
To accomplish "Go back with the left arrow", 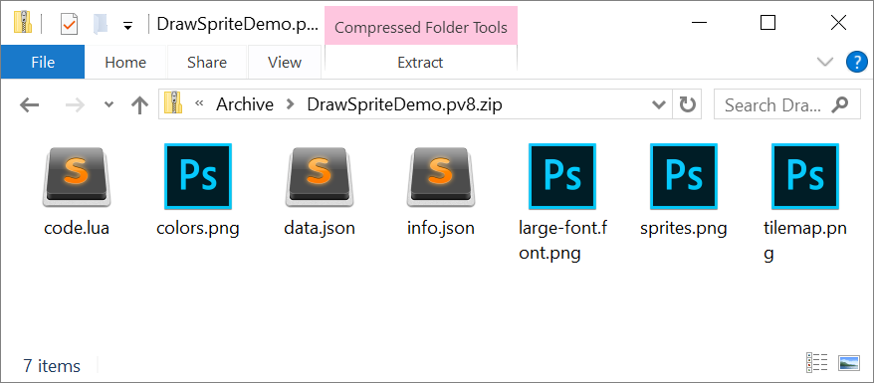I will click(x=29, y=104).
